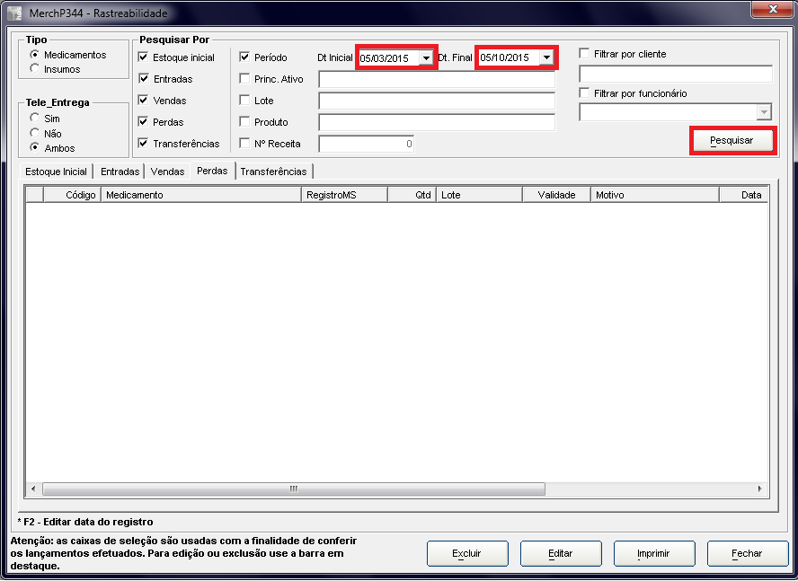Select the Insumos radio button
This screenshot has width=798, height=581.
[35, 69]
